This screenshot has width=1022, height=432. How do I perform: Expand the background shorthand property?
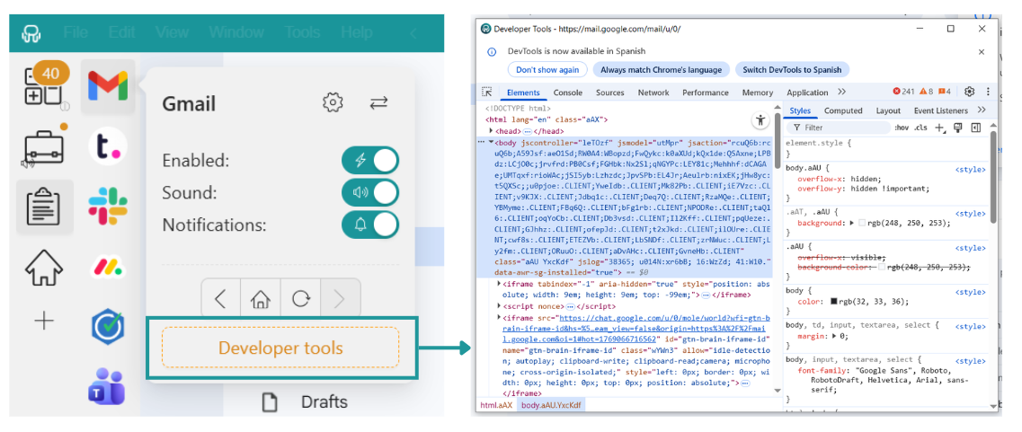[852, 223]
